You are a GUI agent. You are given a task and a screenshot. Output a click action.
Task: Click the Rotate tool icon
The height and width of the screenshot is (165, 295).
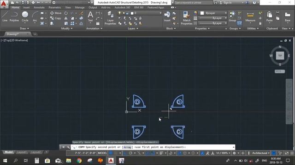[66, 13]
